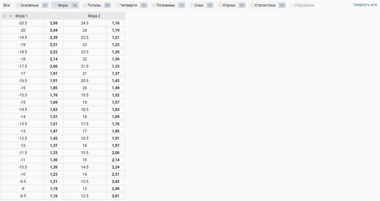Choose odds 1,23 for Фора 1 -10

tap(54, 174)
